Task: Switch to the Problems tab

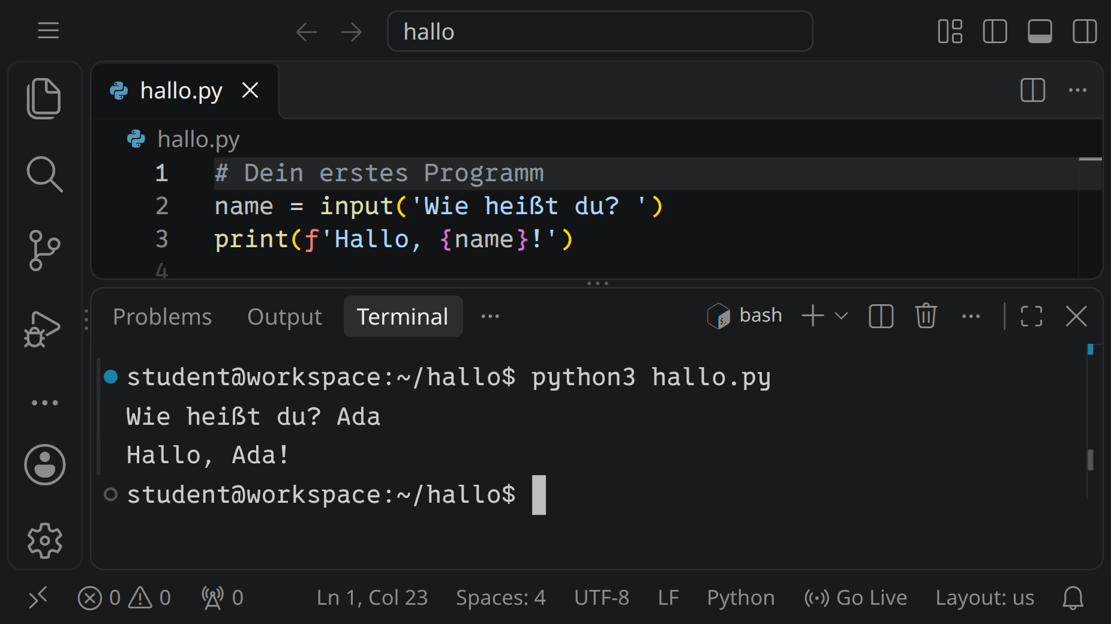Action: [x=163, y=317]
